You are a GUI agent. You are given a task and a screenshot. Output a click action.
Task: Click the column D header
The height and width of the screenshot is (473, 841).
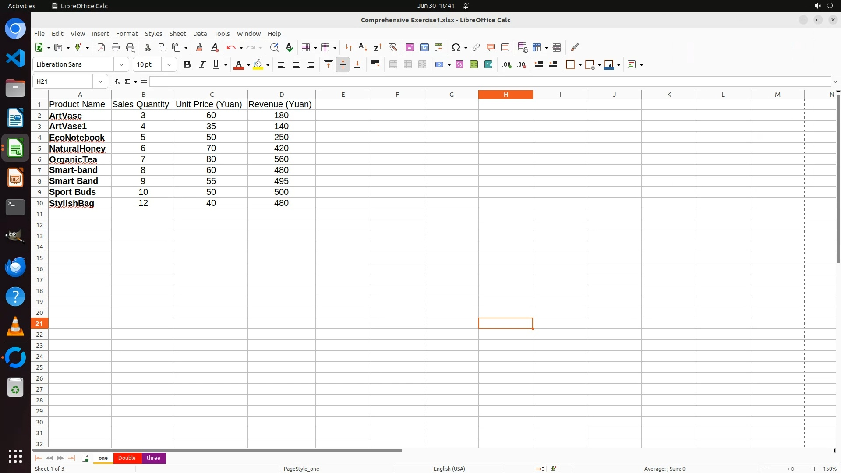coord(281,95)
